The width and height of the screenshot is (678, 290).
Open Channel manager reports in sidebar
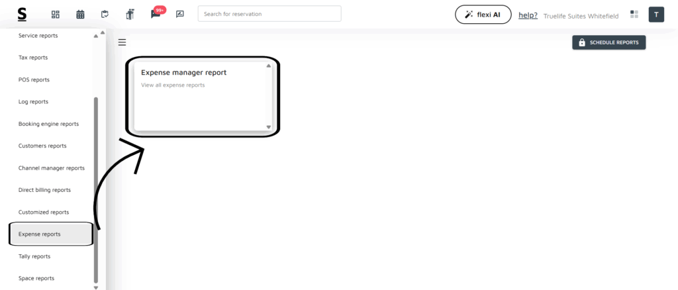[52, 168]
